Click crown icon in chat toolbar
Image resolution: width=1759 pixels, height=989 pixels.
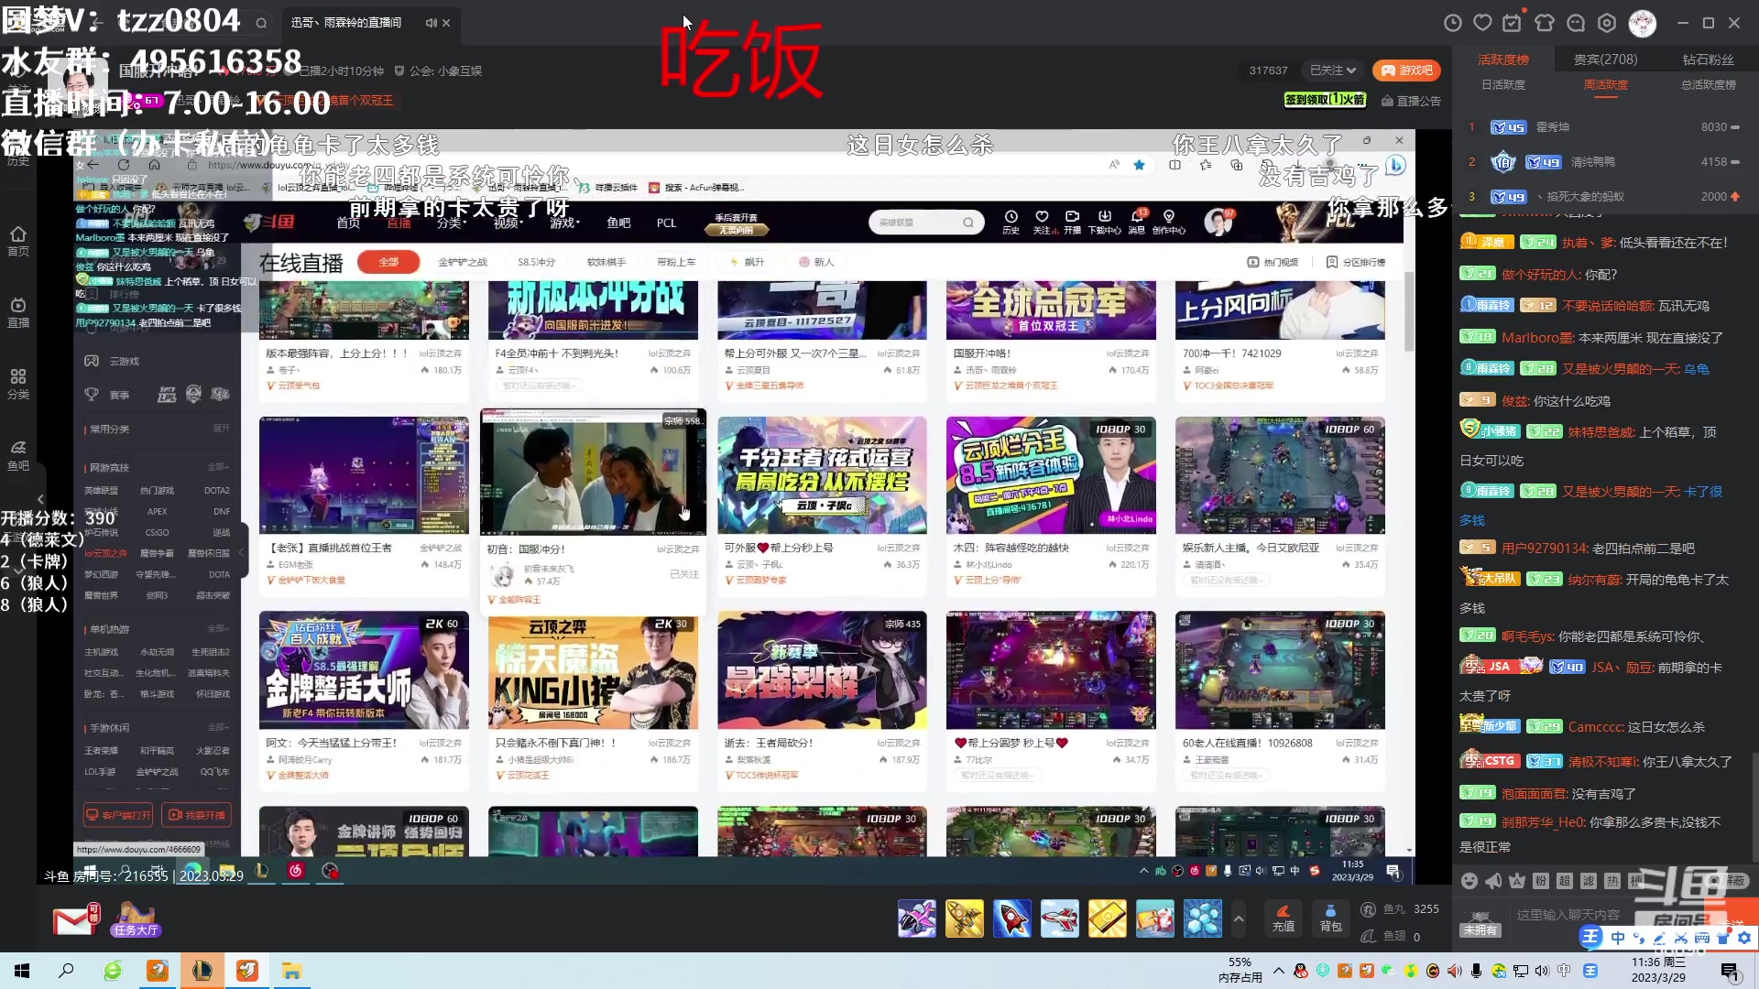coord(1517,881)
